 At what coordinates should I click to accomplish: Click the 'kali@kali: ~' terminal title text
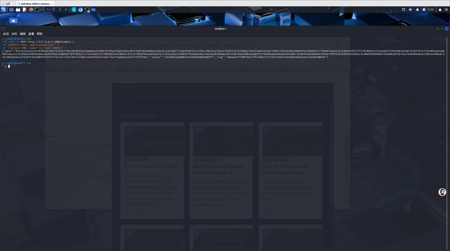pyautogui.click(x=221, y=29)
